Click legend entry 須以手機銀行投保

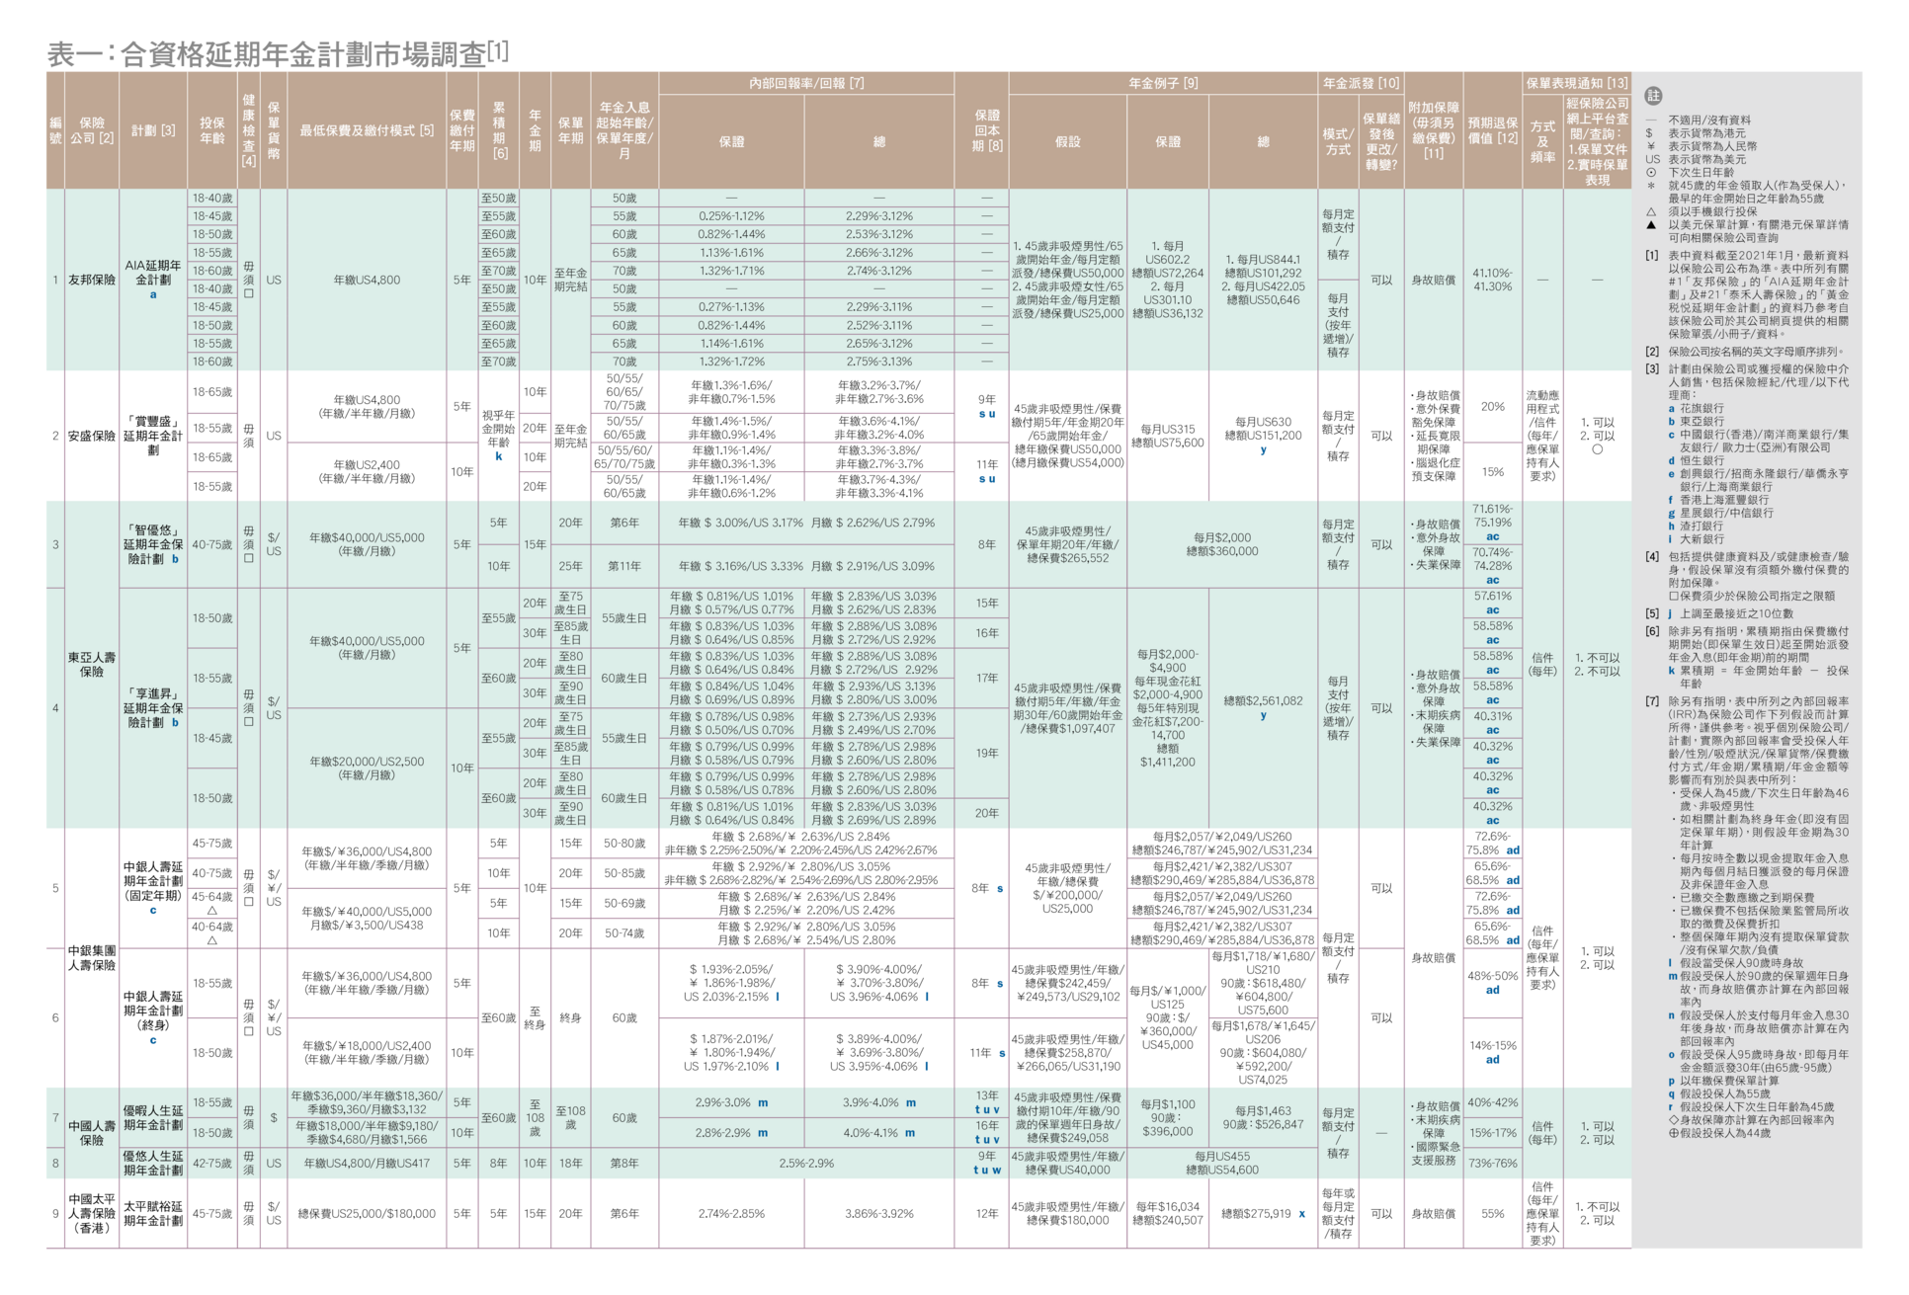[x=1712, y=211]
